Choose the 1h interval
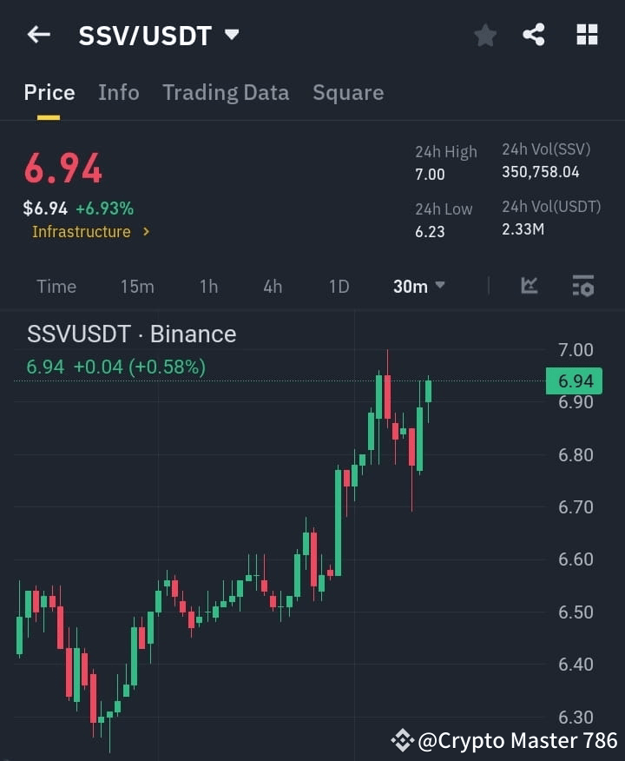 point(208,287)
